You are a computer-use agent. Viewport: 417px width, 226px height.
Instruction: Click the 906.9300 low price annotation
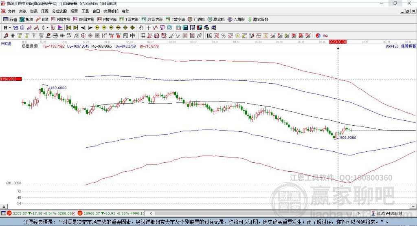348,137
